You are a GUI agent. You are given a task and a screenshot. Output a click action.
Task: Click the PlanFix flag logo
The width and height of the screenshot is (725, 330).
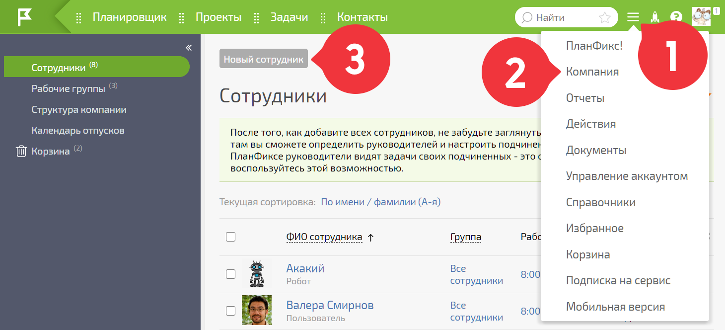(25, 17)
